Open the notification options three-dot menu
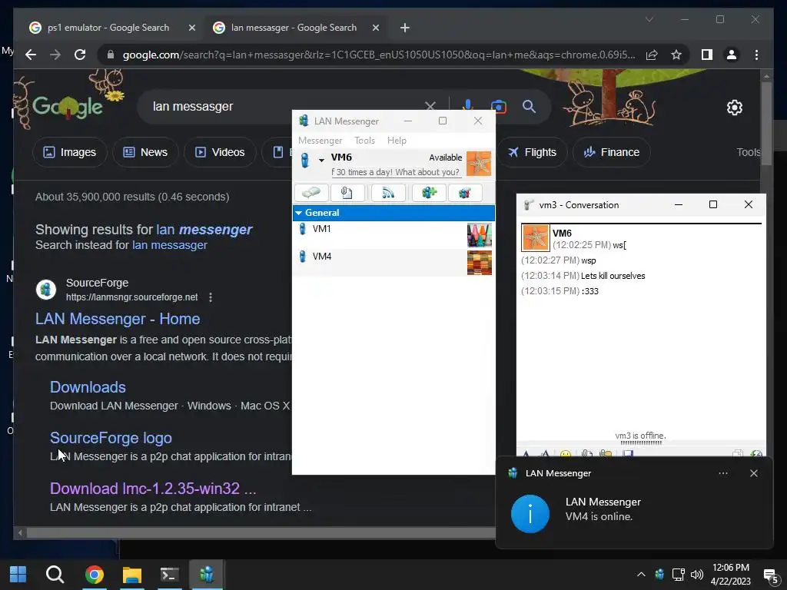787x590 pixels. [722, 473]
